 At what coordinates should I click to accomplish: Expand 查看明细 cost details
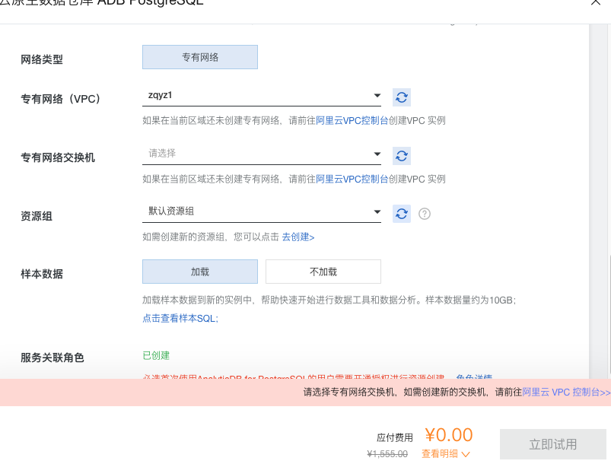tap(441, 453)
